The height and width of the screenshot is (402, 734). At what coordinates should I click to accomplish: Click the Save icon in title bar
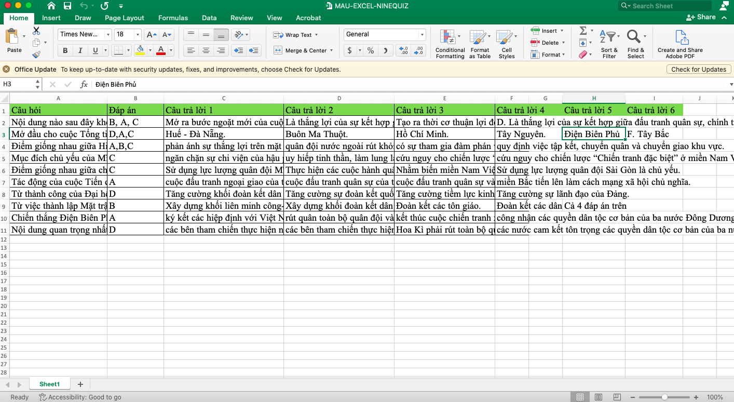pos(67,6)
